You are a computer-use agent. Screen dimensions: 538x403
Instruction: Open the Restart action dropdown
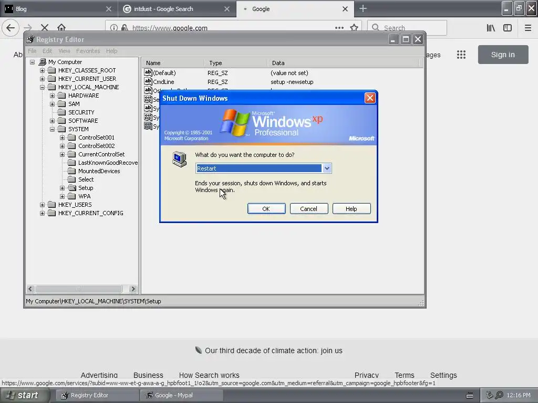[327, 168]
